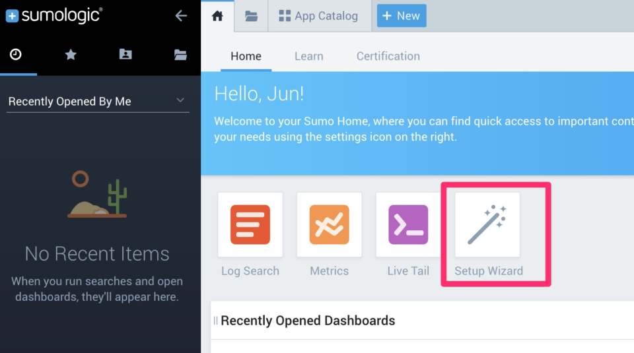
Task: Click the Setup Wizard label
Action: pos(489,271)
